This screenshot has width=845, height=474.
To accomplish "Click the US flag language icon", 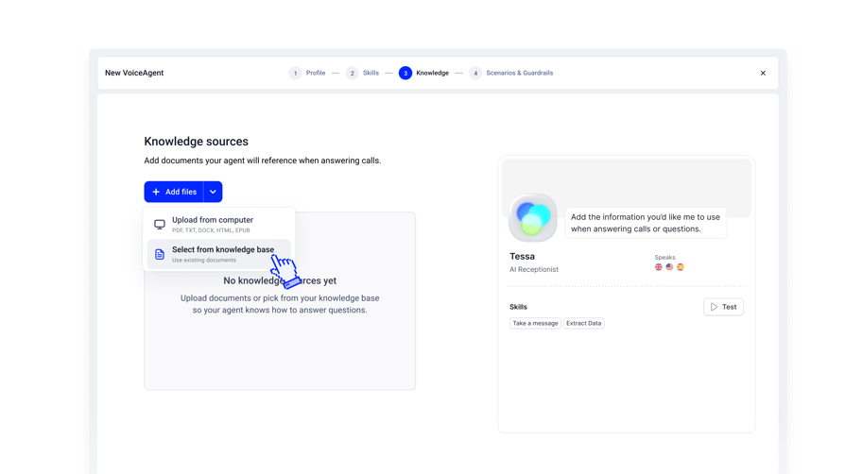I will click(669, 266).
